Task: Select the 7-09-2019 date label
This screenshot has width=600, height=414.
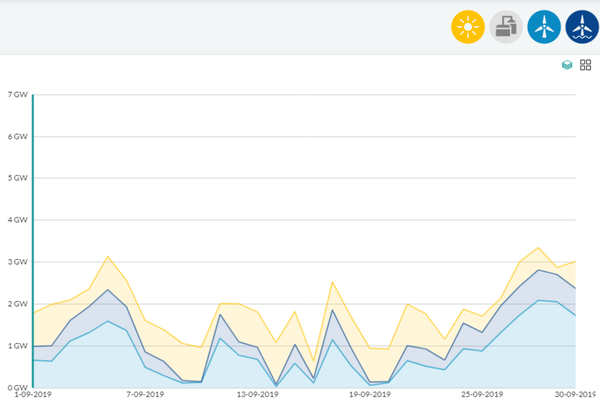Action: [x=145, y=394]
